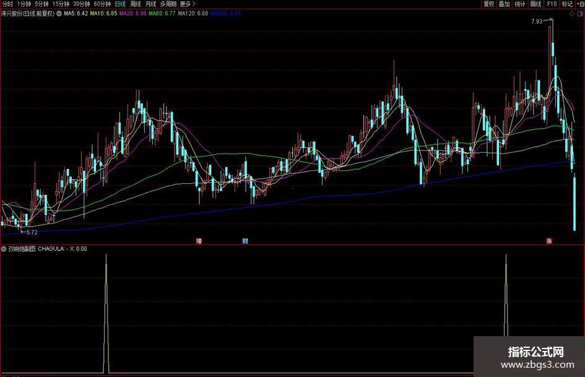The image size is (585, 377).
Task: Click the square window icon at chart top-right
Action: click(x=580, y=14)
